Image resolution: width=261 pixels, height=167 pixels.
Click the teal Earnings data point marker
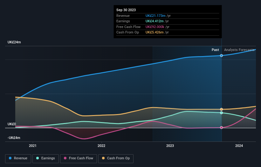[x=221, y=113]
